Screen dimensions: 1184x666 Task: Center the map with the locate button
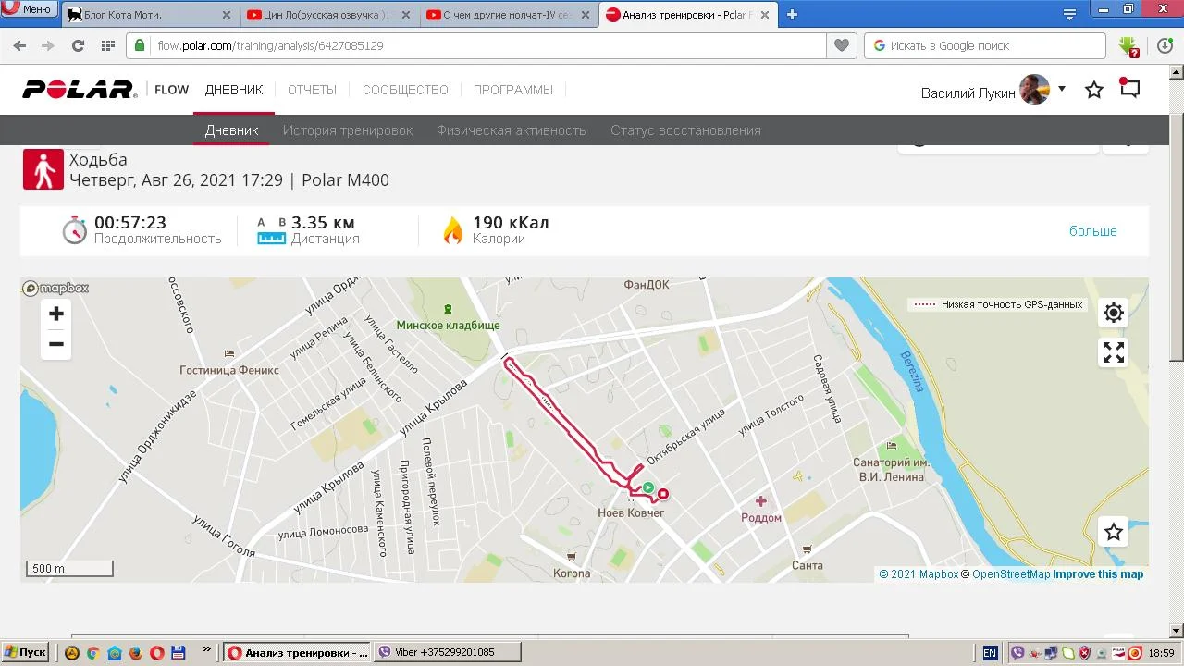click(x=1114, y=313)
